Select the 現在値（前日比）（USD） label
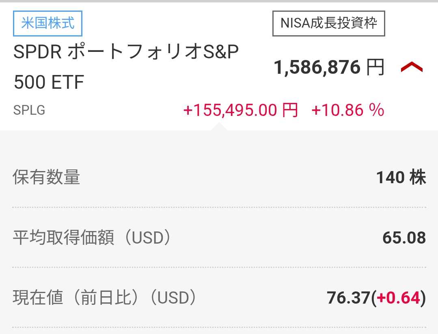Image resolution: width=438 pixels, height=334 pixels. point(105,298)
